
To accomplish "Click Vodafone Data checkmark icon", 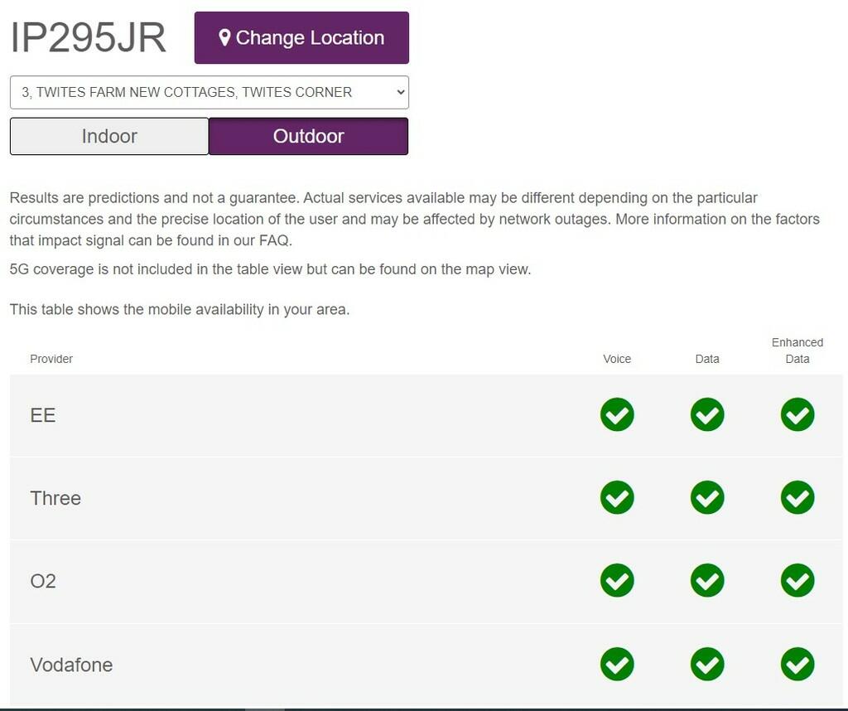I will click(x=707, y=664).
